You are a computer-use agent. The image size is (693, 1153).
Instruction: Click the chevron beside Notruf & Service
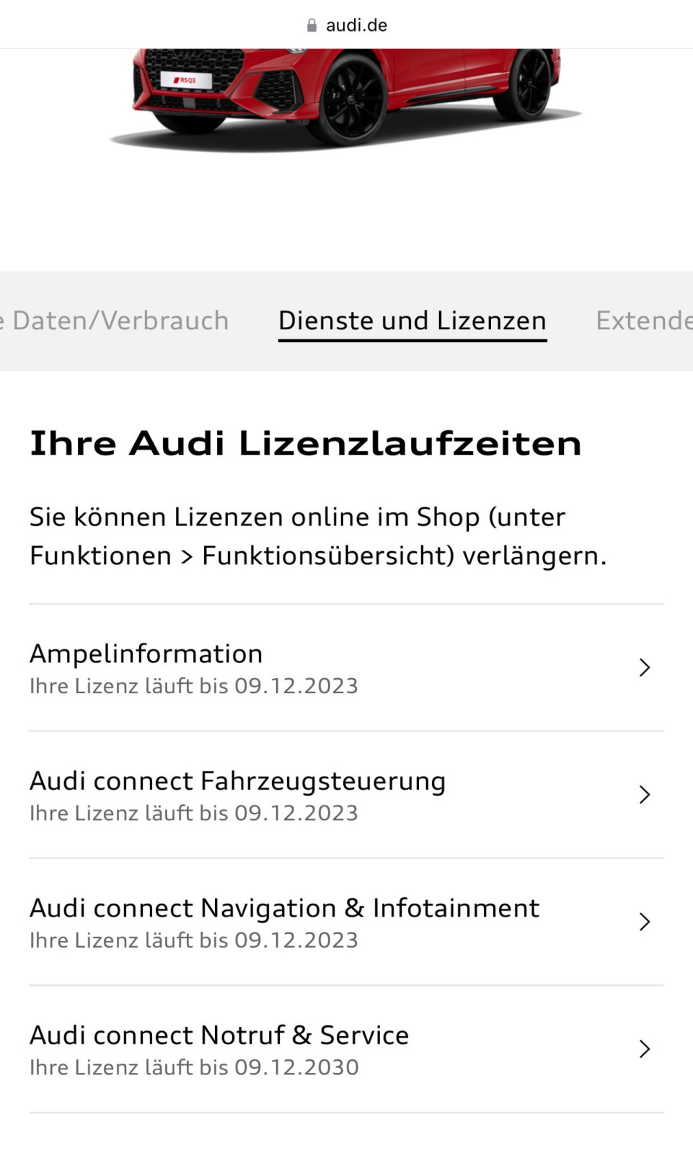tap(644, 1049)
